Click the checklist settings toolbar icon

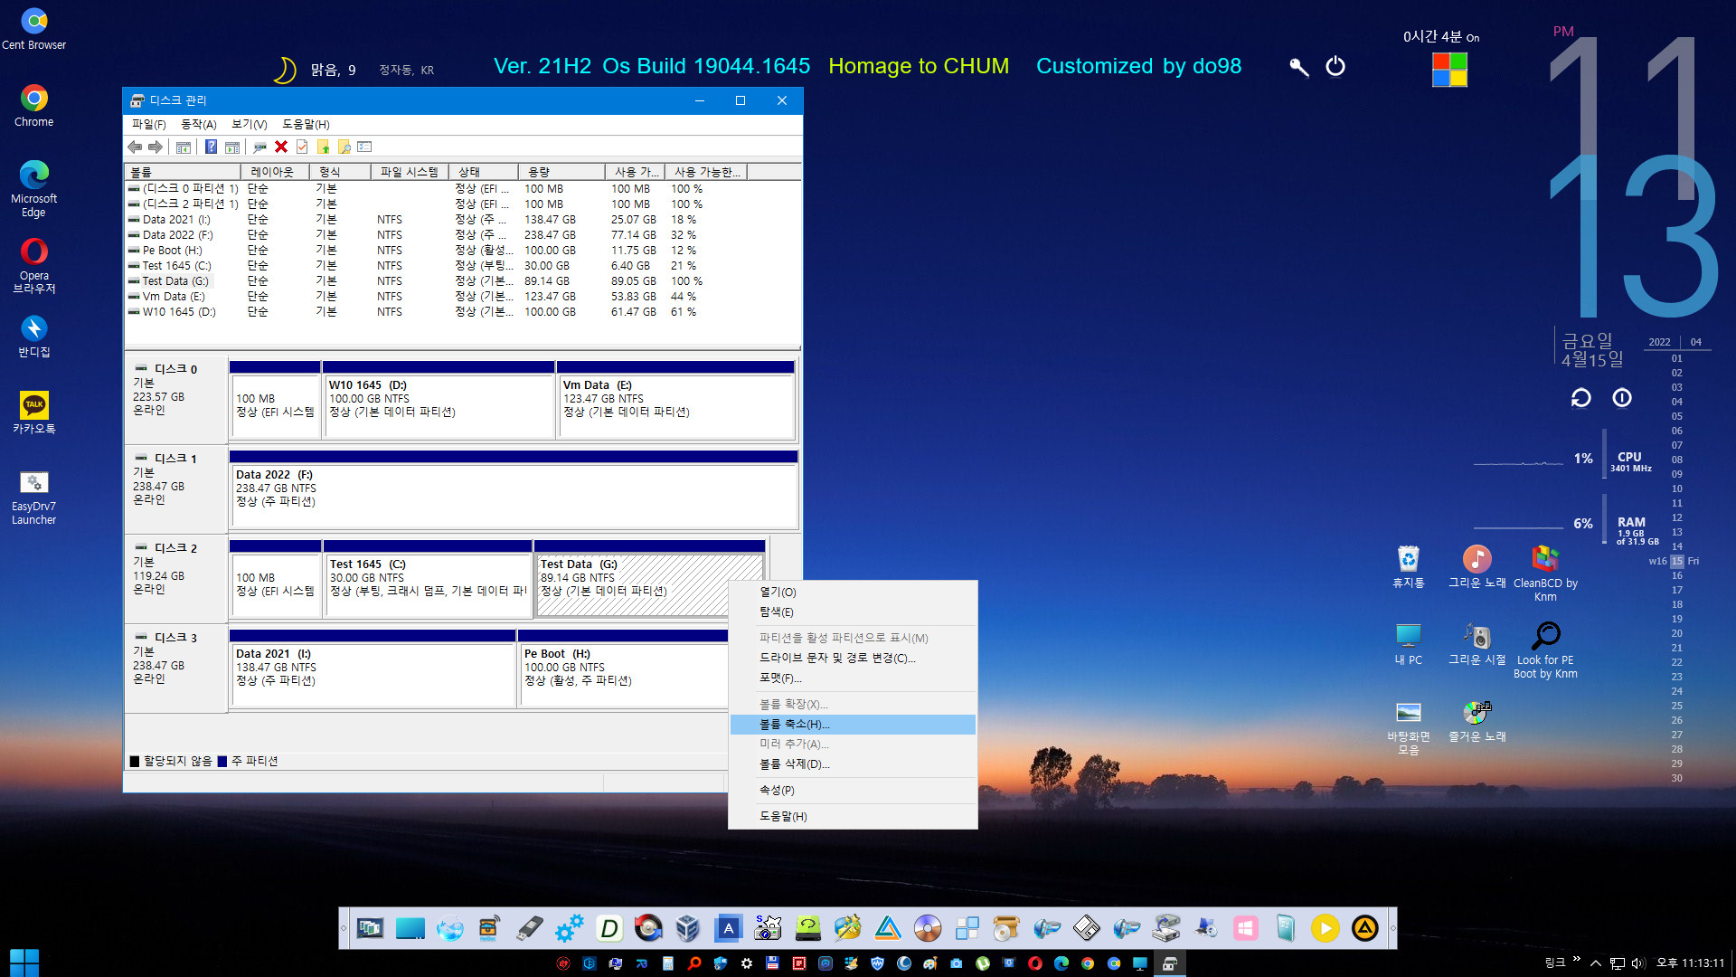click(364, 147)
